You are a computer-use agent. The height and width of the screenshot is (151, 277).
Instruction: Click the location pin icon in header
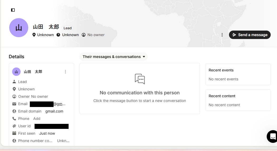[34, 35]
